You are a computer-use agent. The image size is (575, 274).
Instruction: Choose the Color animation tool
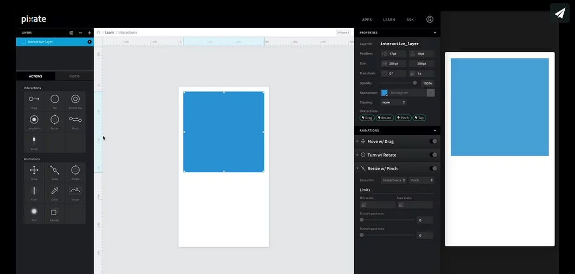coord(55,193)
